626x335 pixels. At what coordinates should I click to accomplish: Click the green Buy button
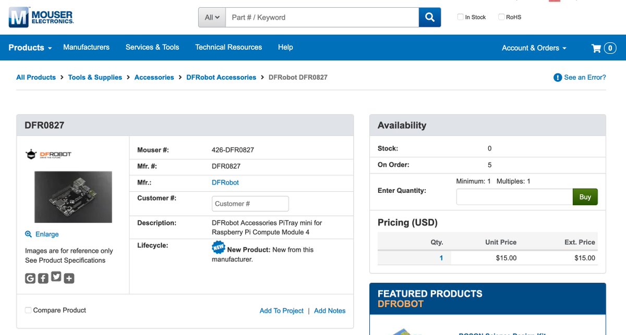click(585, 197)
